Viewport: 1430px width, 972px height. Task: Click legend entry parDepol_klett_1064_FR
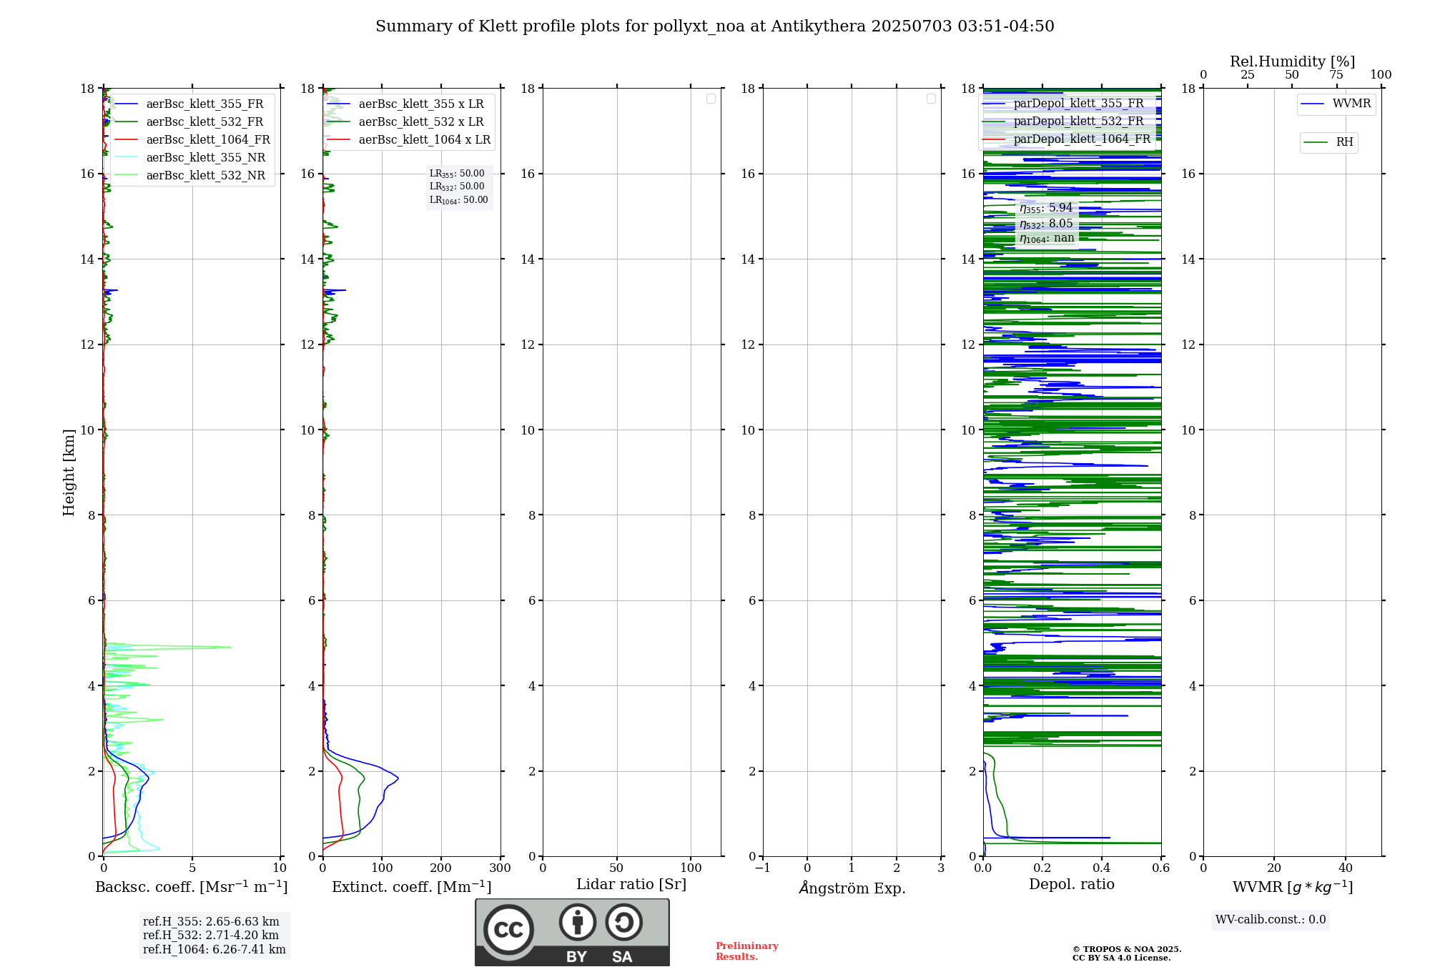point(1067,139)
